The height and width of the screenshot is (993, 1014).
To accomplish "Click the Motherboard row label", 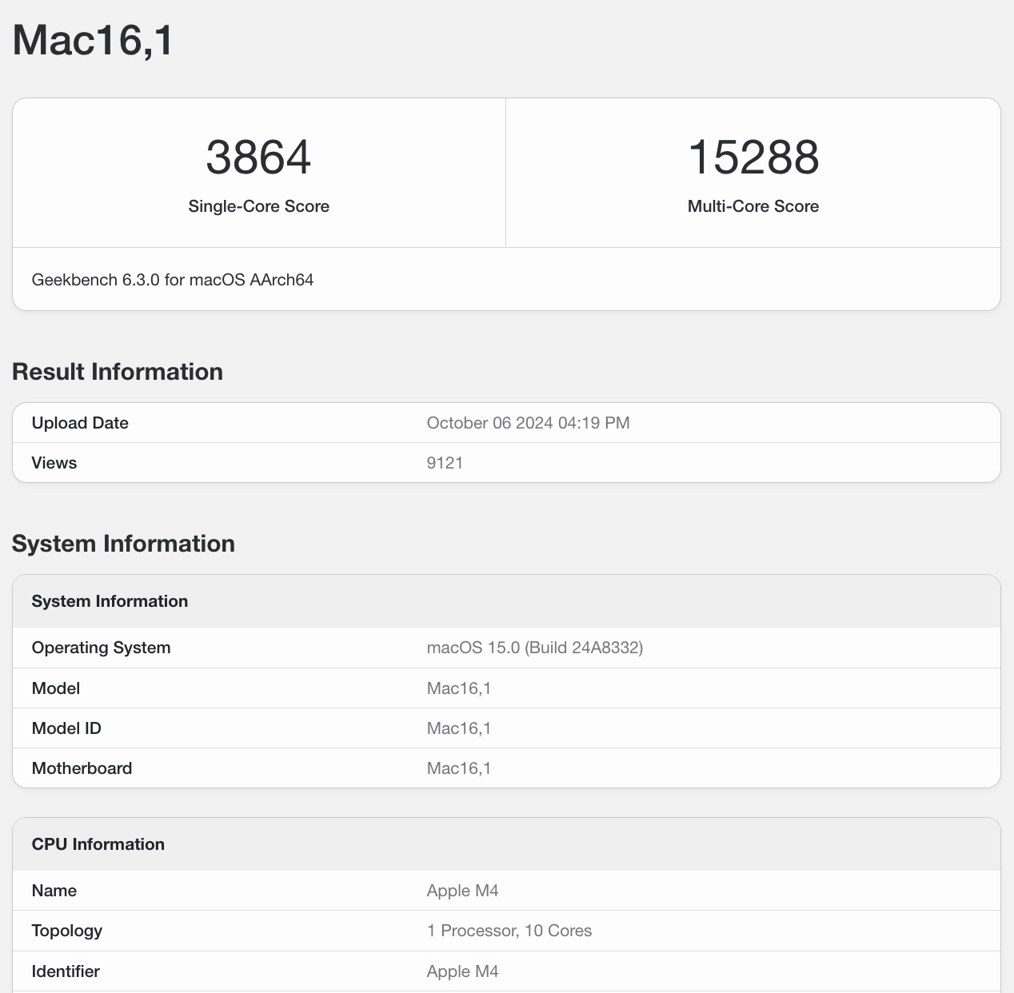I will pyautogui.click(x=82, y=768).
